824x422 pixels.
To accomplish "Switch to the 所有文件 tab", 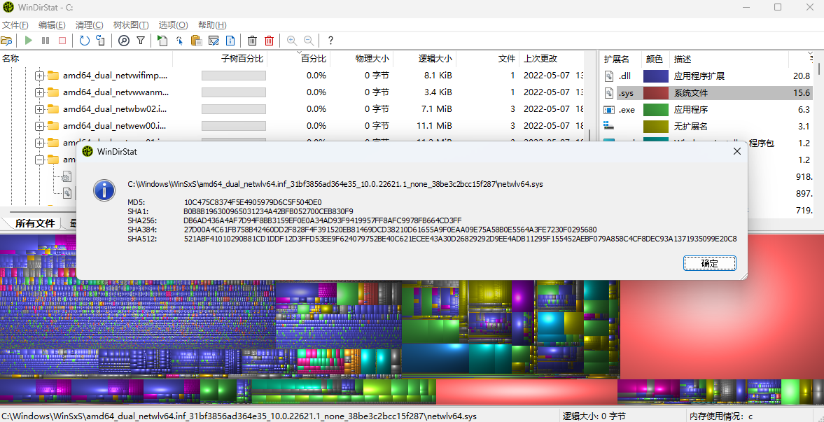I will click(34, 223).
